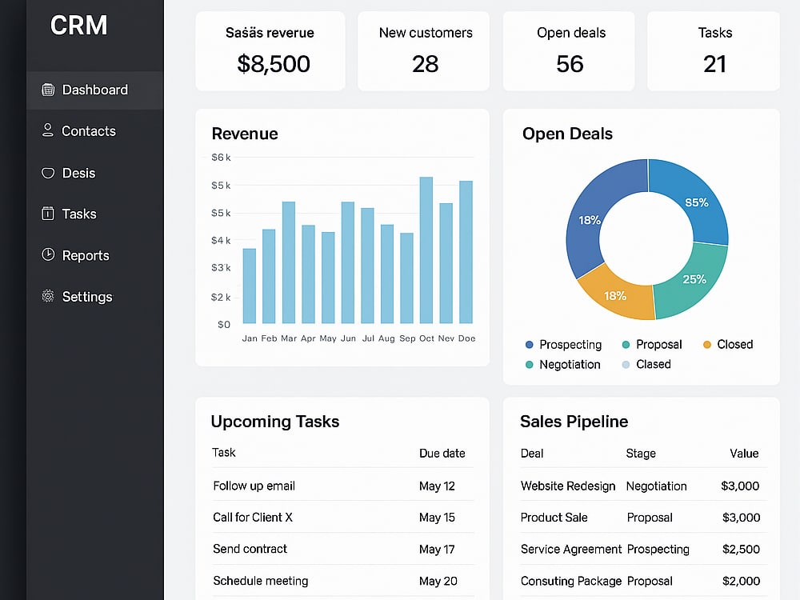
Task: Open the Tasks 21 summary card
Action: pyautogui.click(x=714, y=51)
